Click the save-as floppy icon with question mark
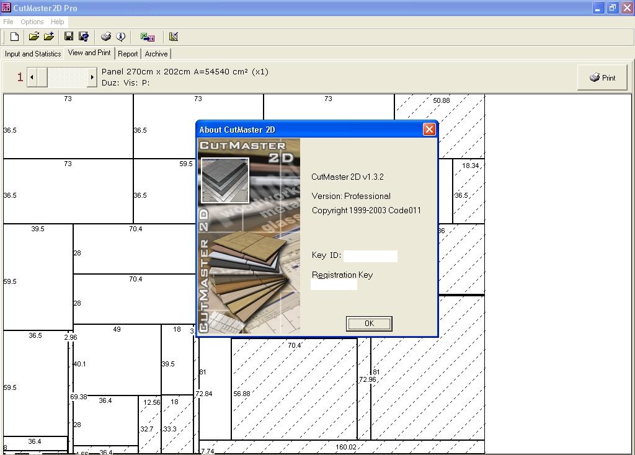 (x=84, y=37)
